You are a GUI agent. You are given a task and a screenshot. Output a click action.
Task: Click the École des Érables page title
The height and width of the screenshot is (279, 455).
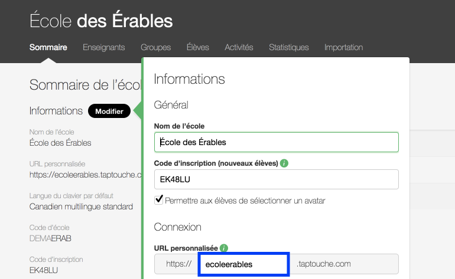point(101,22)
